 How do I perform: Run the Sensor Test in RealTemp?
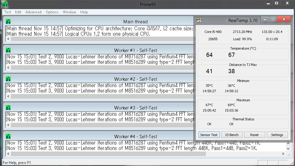(x=209, y=135)
